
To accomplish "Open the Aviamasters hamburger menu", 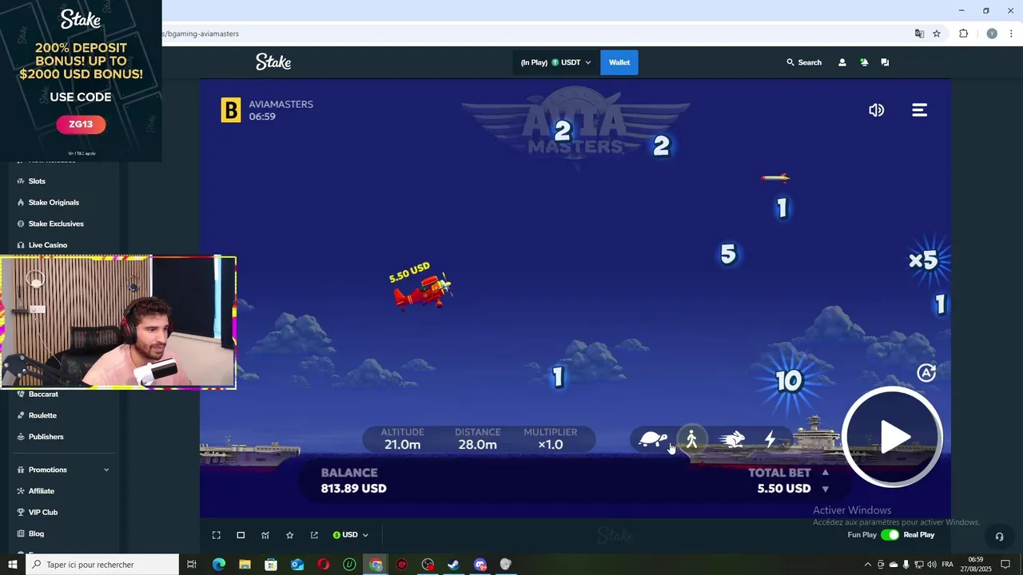I will [x=920, y=110].
